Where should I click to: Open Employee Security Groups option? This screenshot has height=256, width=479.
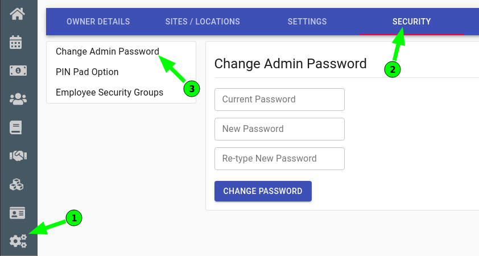point(109,92)
